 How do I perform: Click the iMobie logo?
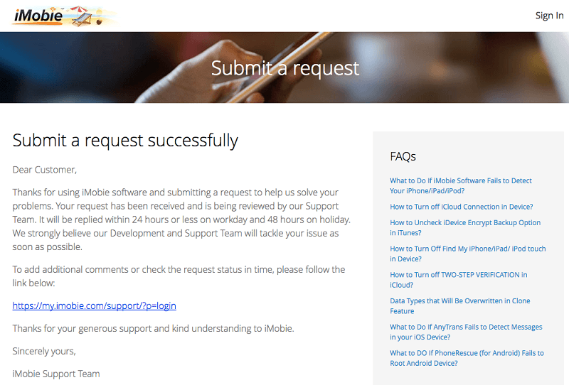(64, 16)
